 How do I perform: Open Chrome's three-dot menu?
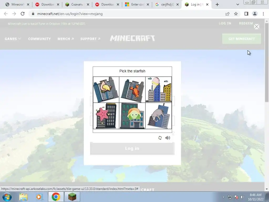pyautogui.click(x=263, y=14)
